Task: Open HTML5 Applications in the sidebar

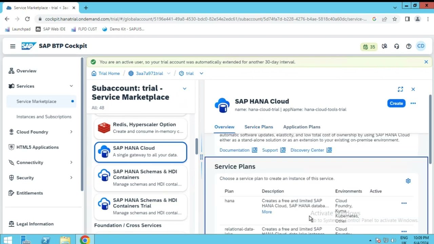Action: tap(41, 147)
